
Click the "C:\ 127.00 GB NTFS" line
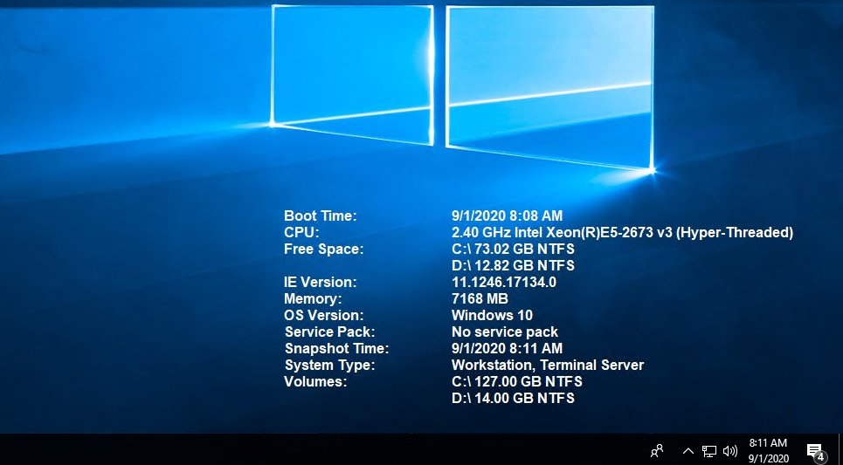pos(516,382)
